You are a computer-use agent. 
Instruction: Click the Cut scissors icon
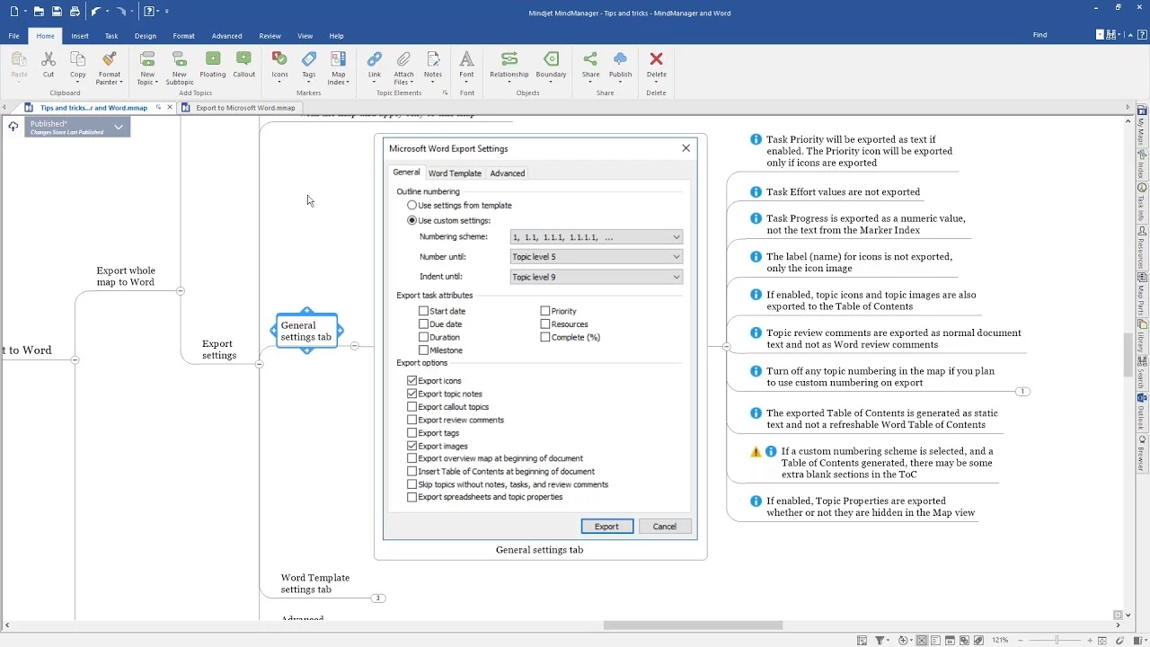coord(49,59)
